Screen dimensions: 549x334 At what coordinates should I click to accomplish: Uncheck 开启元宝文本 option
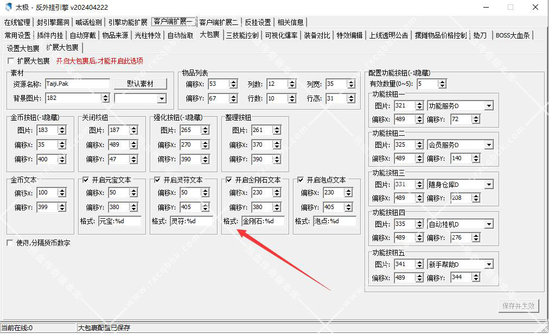pos(86,180)
